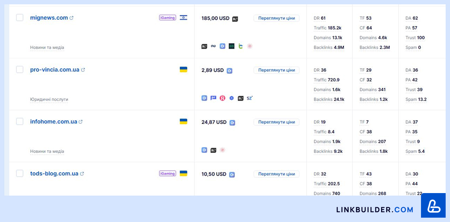
Task: Click 'Trust 100' metric
Action: point(415,38)
